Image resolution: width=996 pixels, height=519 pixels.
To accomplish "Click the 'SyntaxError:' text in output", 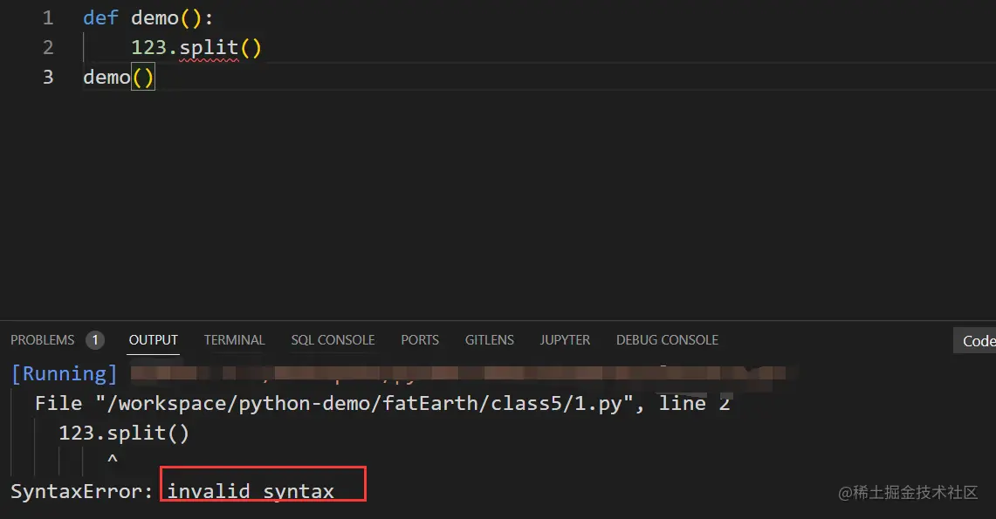I will [82, 492].
